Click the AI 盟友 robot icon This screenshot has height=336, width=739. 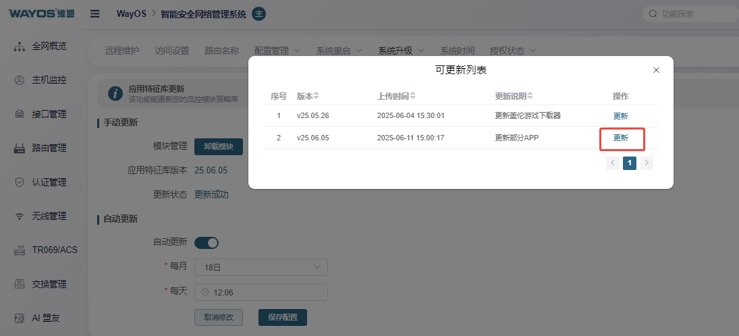point(20,318)
